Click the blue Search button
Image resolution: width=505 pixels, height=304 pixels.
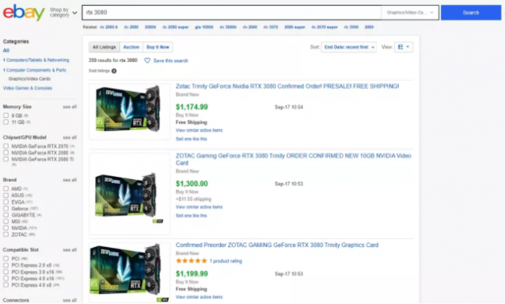[471, 12]
